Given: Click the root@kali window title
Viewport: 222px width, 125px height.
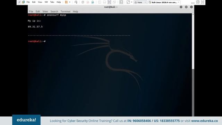Looking at the screenshot, I should coord(111,7).
